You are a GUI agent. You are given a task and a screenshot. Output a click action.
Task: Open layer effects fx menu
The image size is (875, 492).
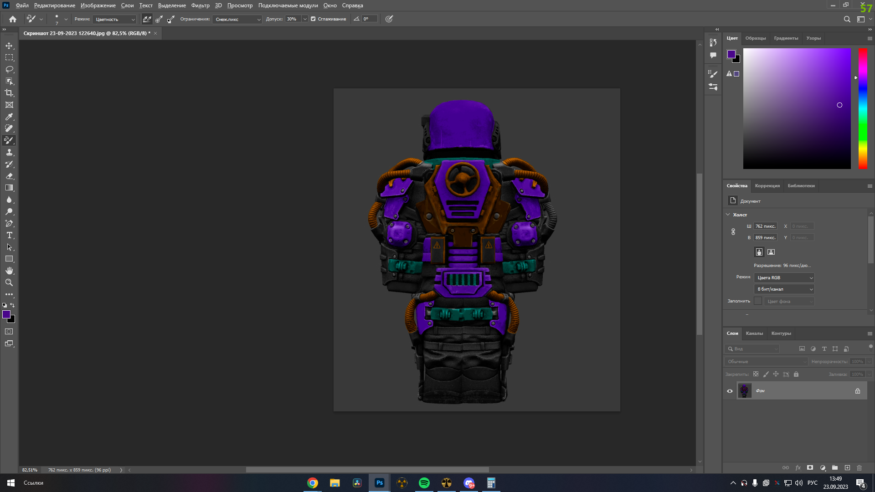(x=798, y=468)
